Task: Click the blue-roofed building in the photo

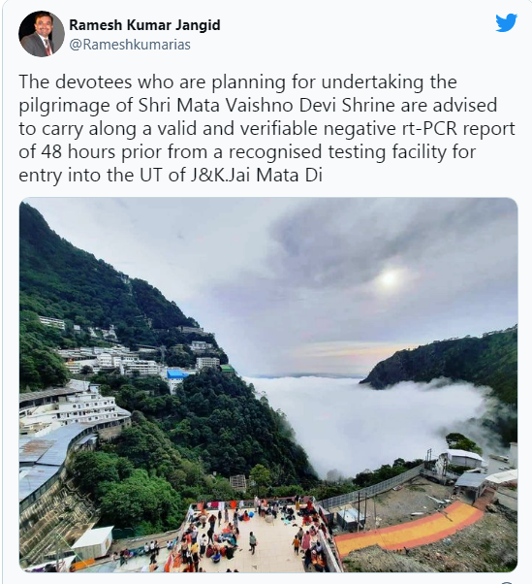Action: tap(176, 373)
